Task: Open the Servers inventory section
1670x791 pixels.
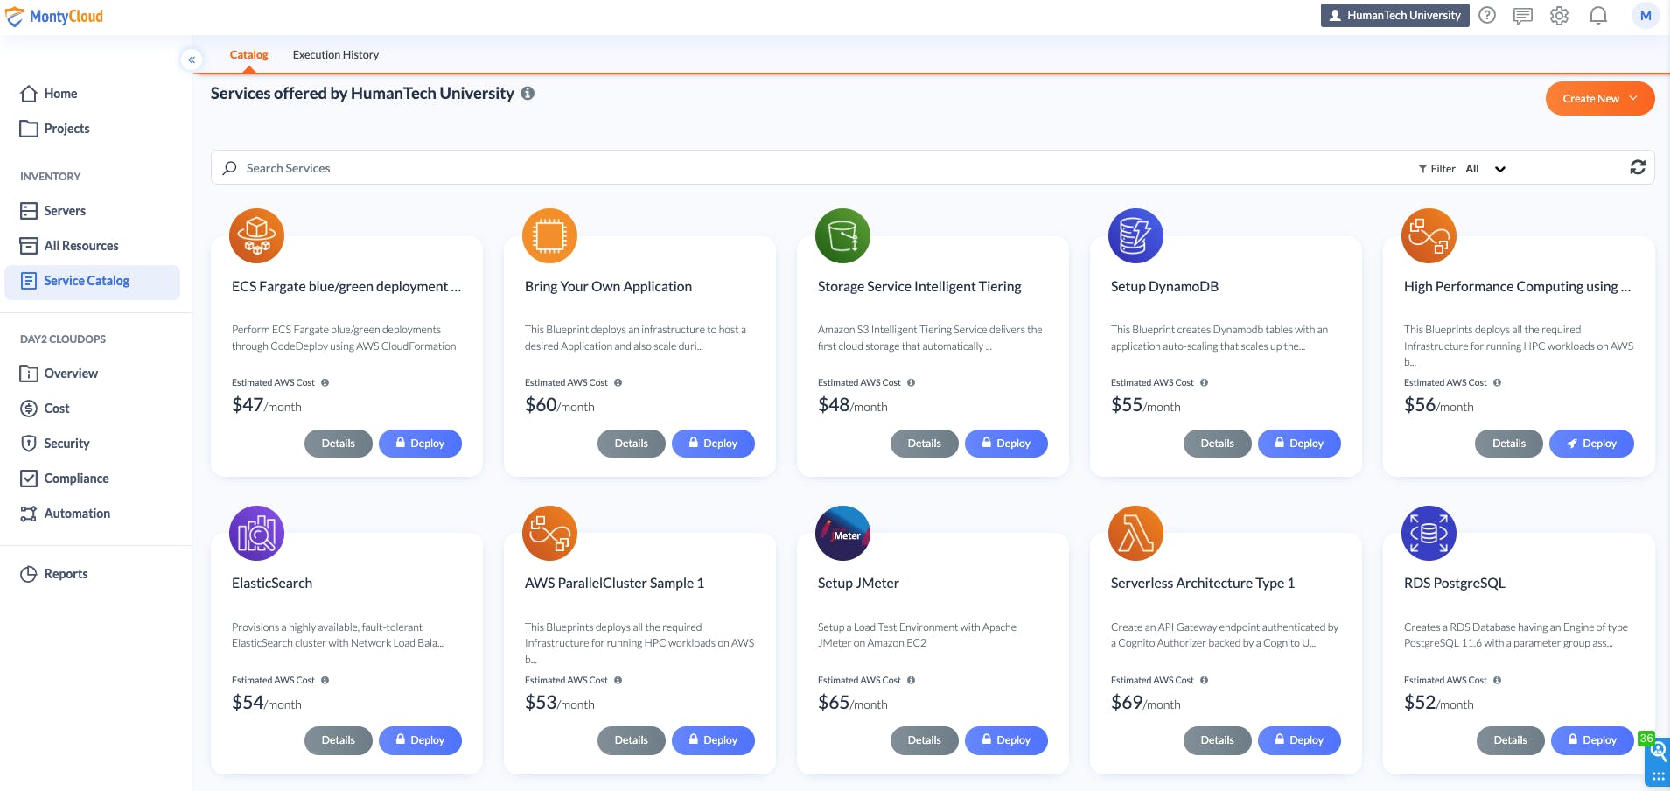Action: tap(65, 210)
